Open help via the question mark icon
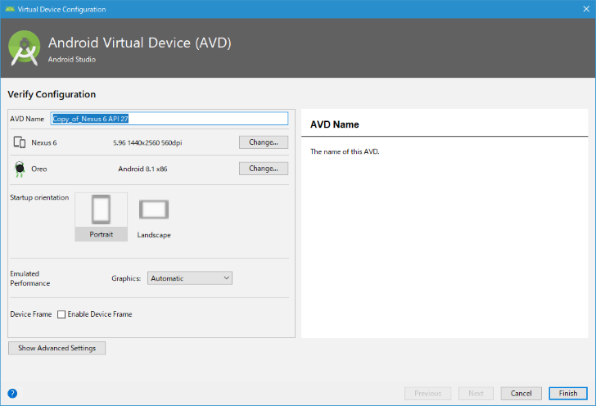 [x=12, y=394]
